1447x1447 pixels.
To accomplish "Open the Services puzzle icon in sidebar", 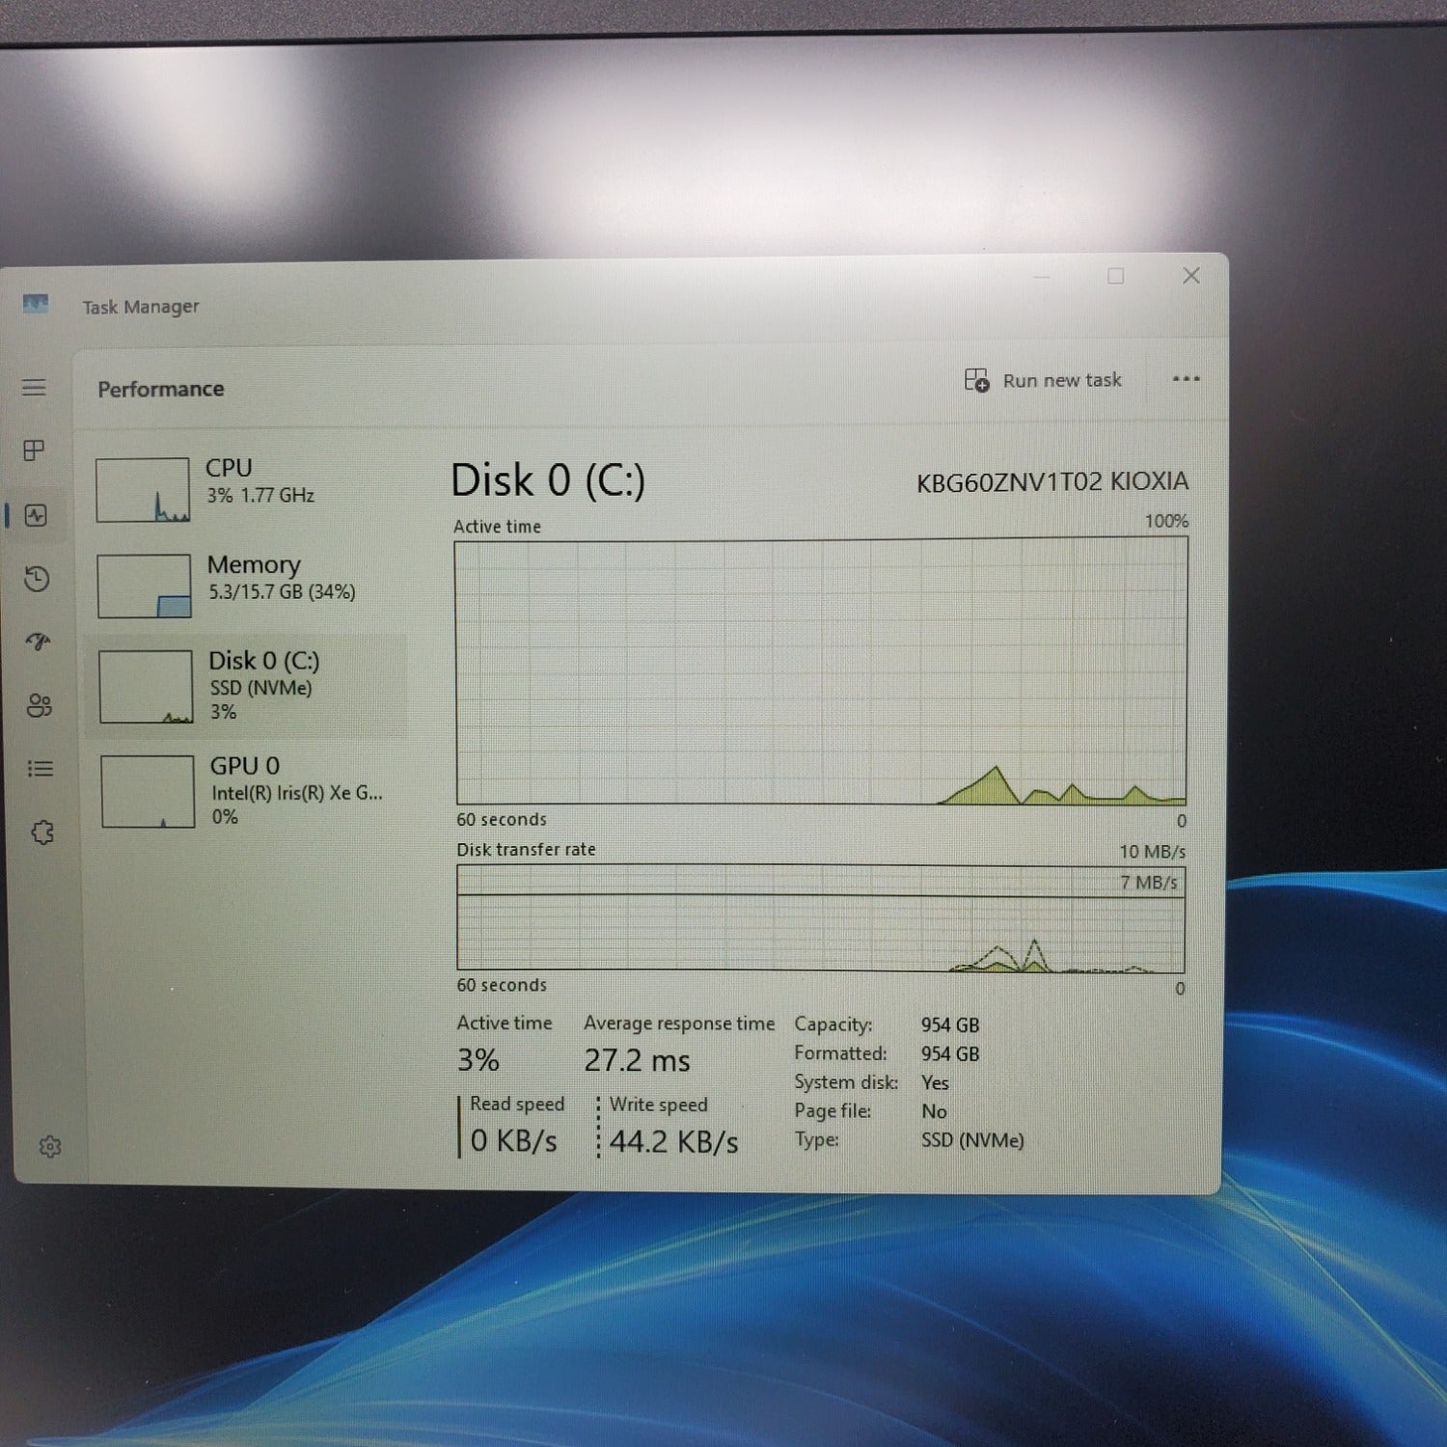I will [x=42, y=833].
